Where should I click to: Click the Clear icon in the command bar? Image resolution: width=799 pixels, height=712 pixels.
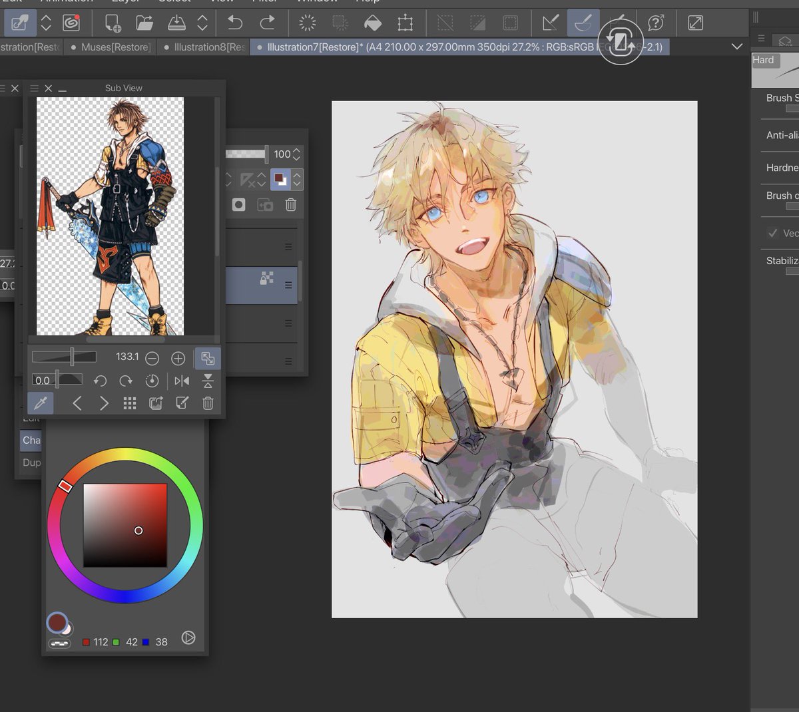[308, 23]
